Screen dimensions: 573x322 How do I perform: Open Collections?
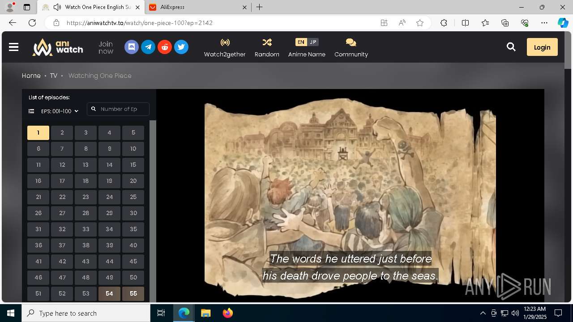click(505, 23)
